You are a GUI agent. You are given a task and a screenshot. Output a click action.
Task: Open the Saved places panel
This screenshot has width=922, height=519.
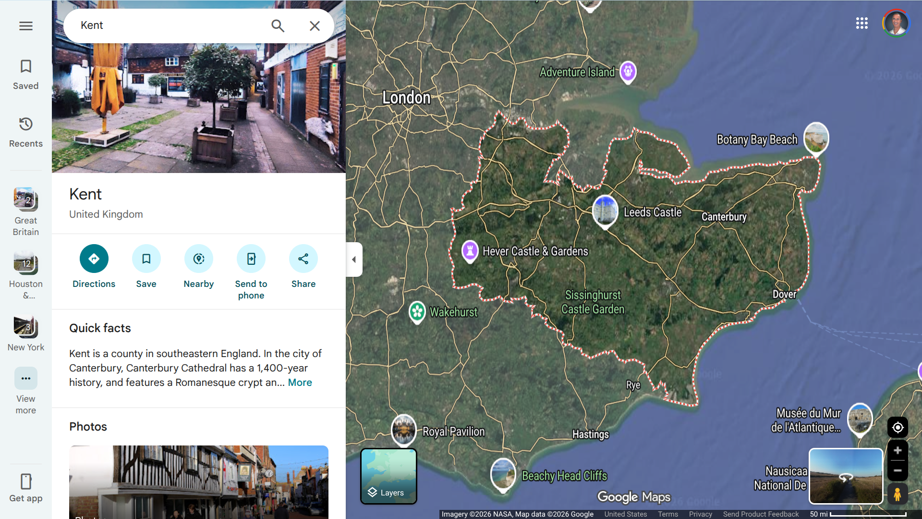tap(26, 74)
